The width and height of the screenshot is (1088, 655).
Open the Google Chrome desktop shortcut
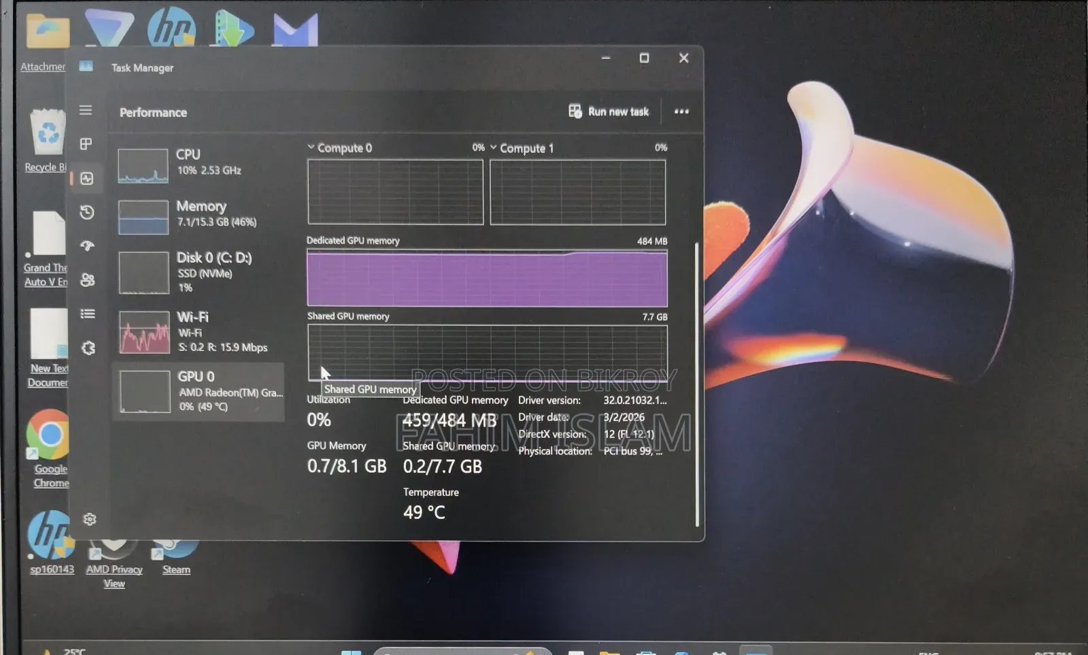click(x=50, y=449)
